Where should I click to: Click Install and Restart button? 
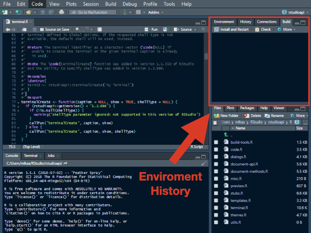click(x=231, y=30)
